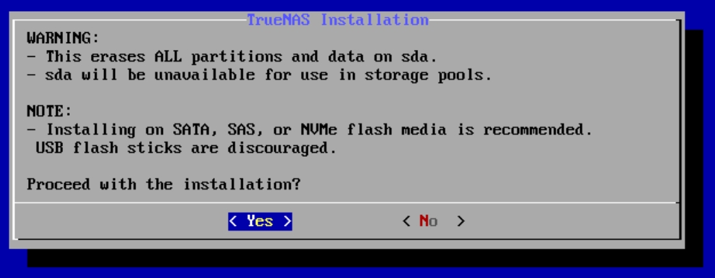Click the WARNING heading
This screenshot has width=715, height=278.
[63, 38]
